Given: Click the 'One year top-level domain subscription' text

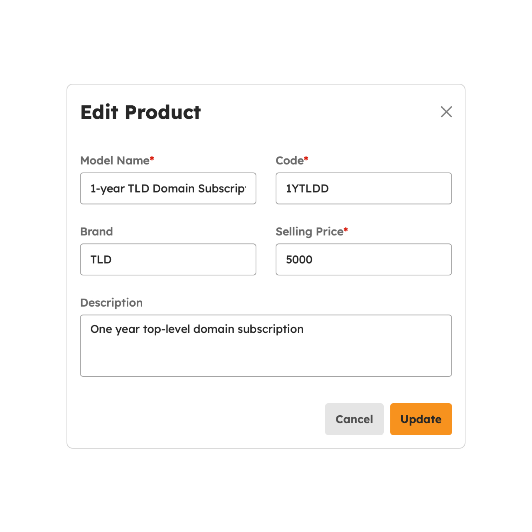Looking at the screenshot, I should tap(197, 329).
